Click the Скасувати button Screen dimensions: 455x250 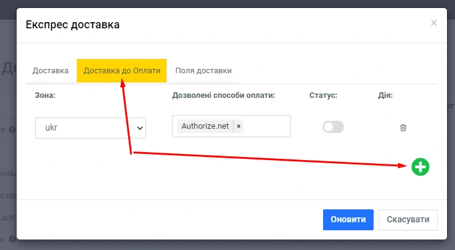click(x=408, y=219)
